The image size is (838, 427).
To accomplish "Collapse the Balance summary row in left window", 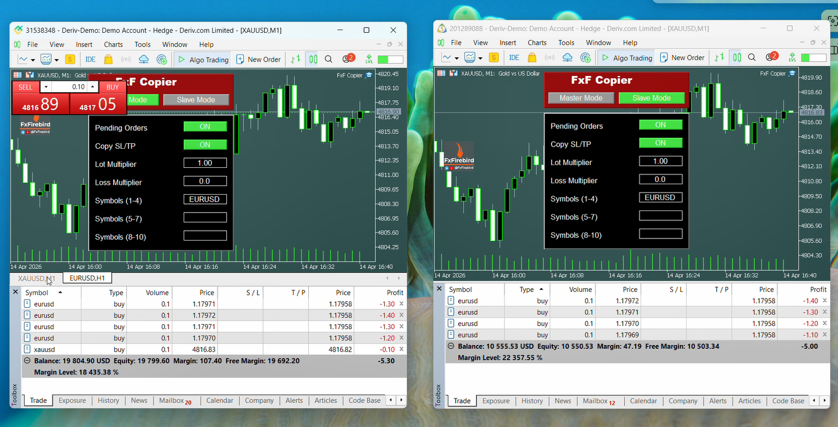I will click(27, 361).
